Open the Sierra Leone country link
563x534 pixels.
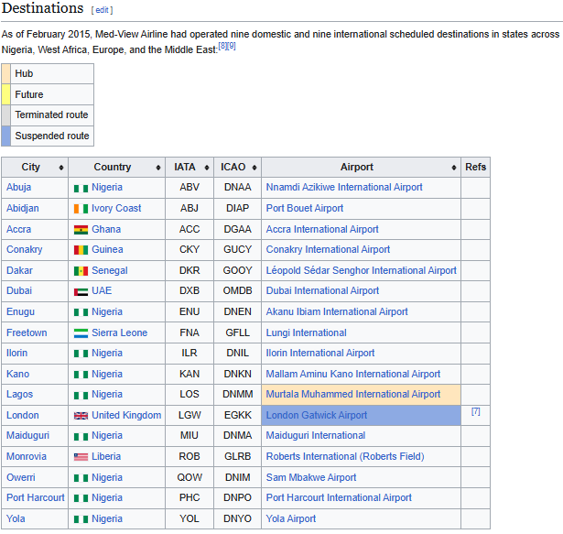[x=120, y=332]
